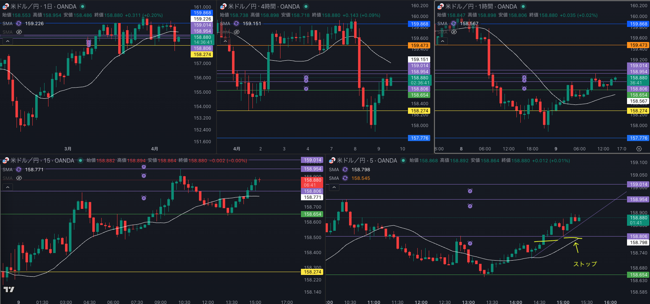Click the green market status dot on 1-hour chart
This screenshot has width=650, height=304.
(x=523, y=6)
